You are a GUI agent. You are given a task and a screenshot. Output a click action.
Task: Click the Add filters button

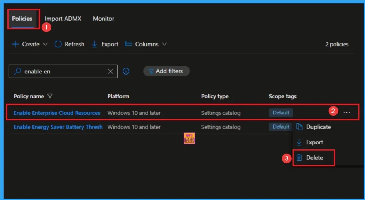(x=166, y=71)
